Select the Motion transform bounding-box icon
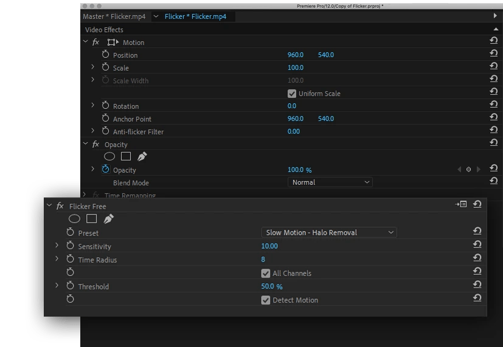Image resolution: width=503 pixels, height=347 pixels. (113, 43)
